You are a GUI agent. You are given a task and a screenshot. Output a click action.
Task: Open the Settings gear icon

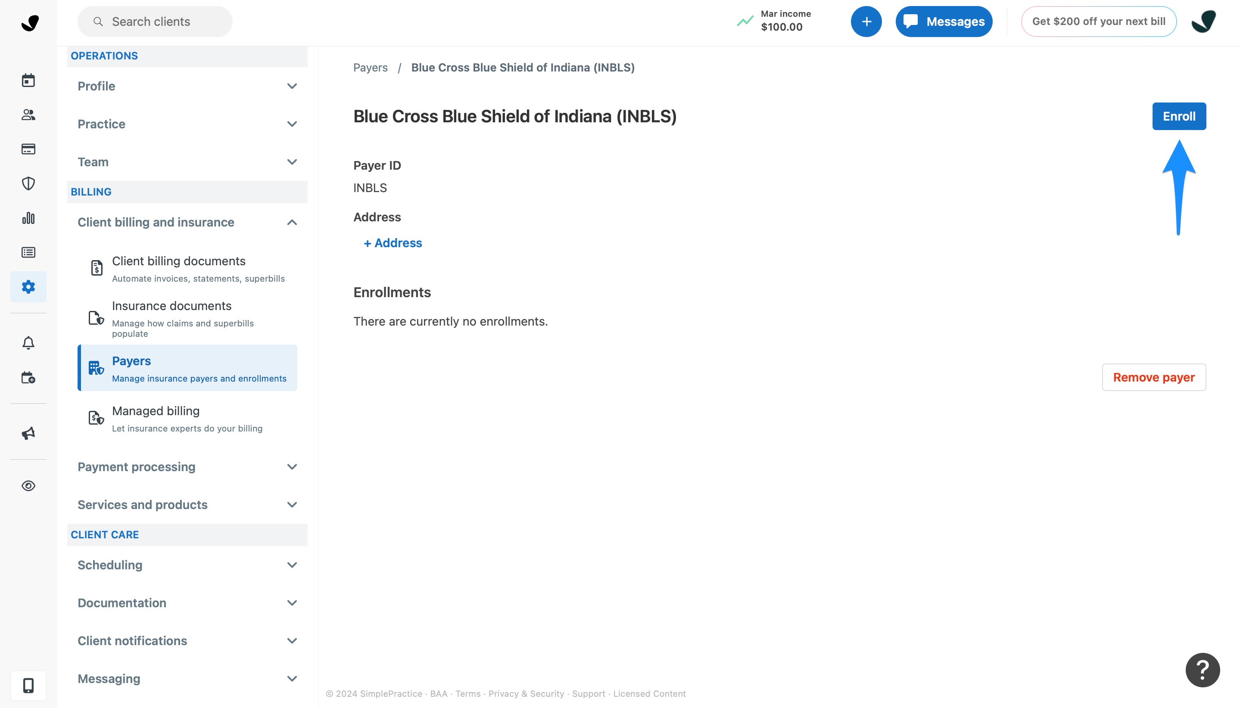(x=28, y=287)
